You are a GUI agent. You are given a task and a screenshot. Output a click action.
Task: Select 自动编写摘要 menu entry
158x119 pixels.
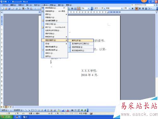tap(55, 21)
